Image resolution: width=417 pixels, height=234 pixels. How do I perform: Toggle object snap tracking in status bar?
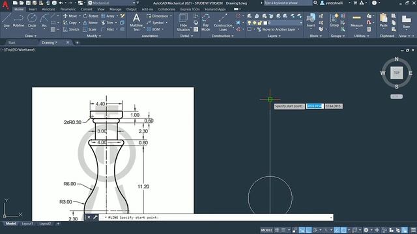[337, 230]
